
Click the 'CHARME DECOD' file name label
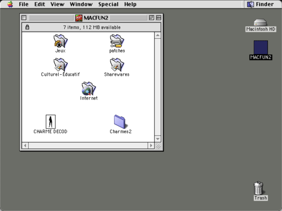50,131
